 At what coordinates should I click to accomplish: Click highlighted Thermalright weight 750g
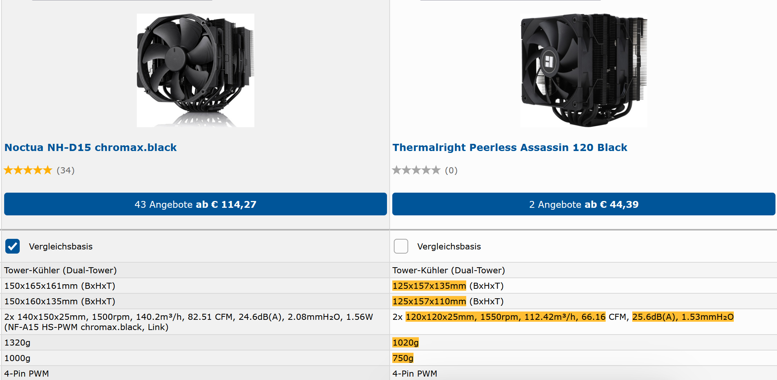pos(403,358)
